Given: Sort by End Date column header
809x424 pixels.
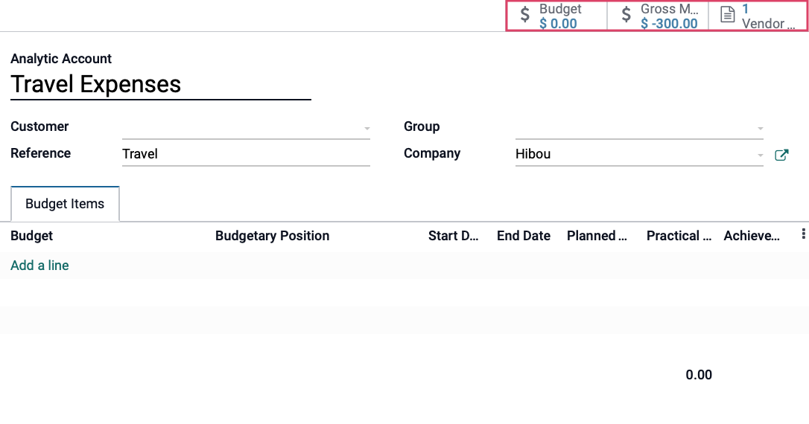Looking at the screenshot, I should (524, 236).
